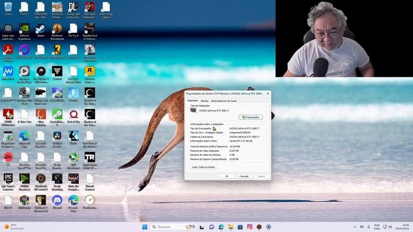Launch GeForce Experience from the desktop

pos(25,32)
